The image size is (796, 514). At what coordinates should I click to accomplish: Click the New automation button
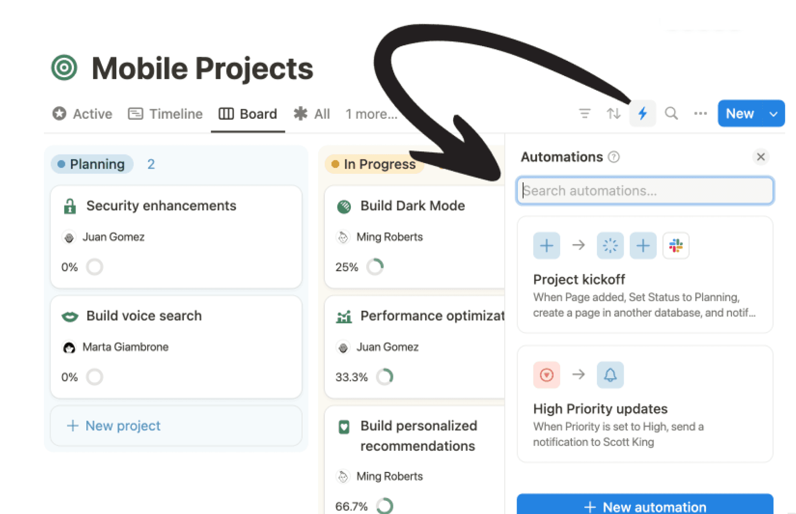tap(644, 506)
